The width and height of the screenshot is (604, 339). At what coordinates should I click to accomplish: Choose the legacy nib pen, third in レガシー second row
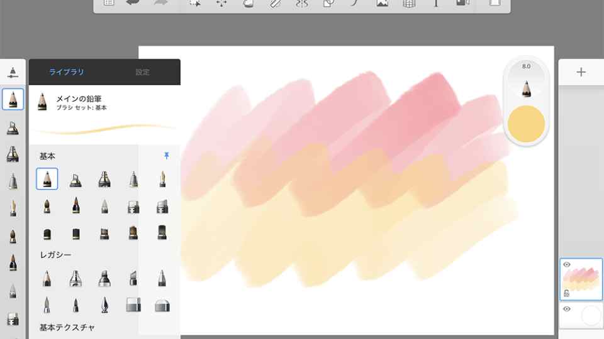coord(104,305)
